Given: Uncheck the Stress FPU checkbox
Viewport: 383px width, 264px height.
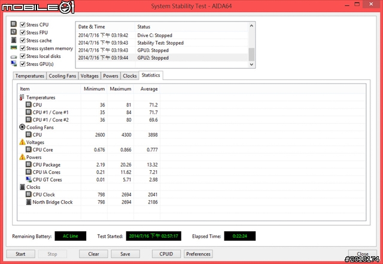Looking at the screenshot, I should click(23, 32).
